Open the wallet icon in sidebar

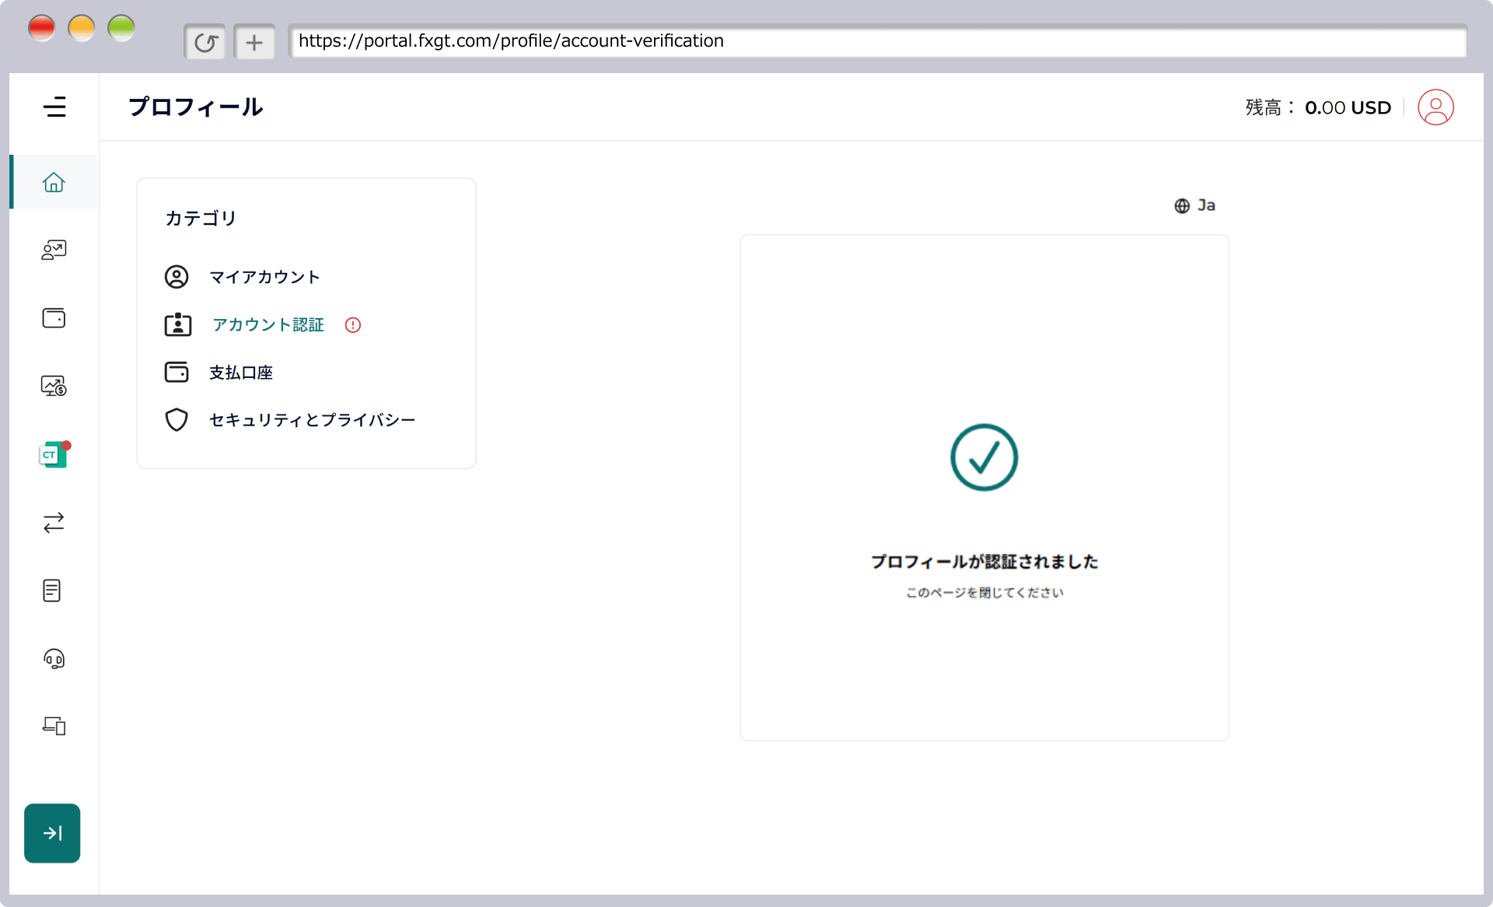(x=53, y=317)
